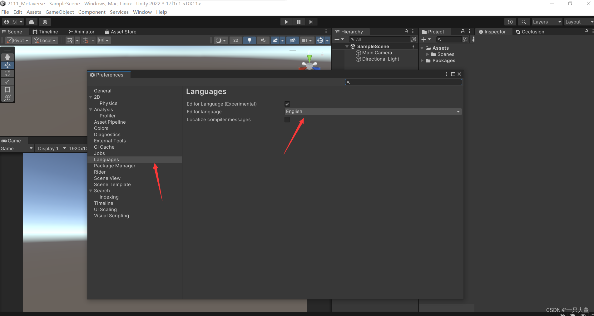
Task: Toggle grid visibility icon in Scene toolbar
Action: tap(70, 40)
